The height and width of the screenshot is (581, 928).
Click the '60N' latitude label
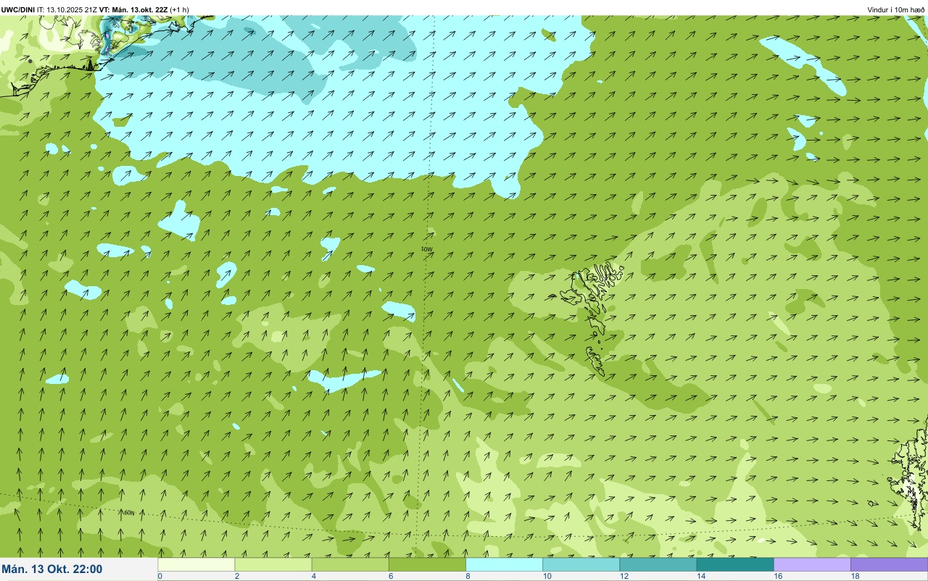click(x=129, y=512)
